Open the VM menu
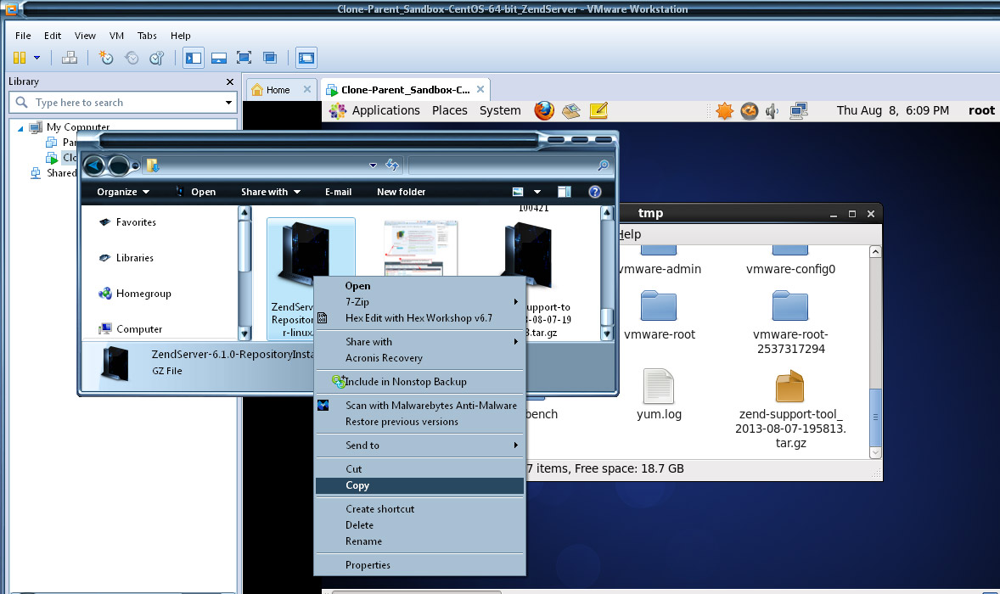The width and height of the screenshot is (1000, 594). [116, 36]
